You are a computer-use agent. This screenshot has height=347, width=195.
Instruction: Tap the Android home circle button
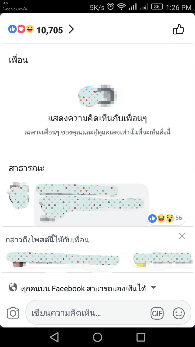tap(97, 337)
